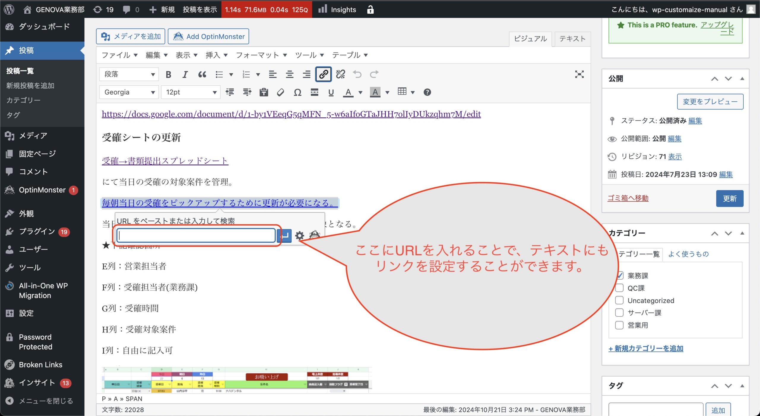Switch to the テキスト editor tab
The width and height of the screenshot is (760, 416).
pos(572,39)
